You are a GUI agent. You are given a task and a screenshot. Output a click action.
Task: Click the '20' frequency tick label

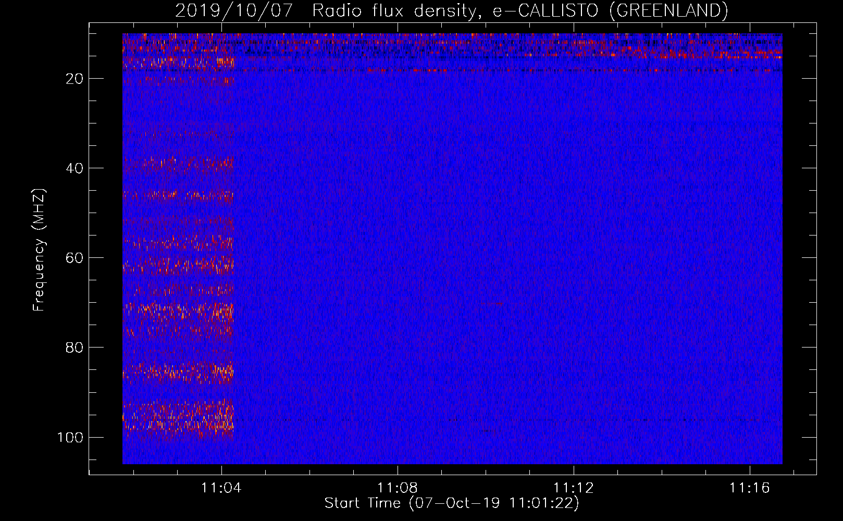[x=75, y=79]
